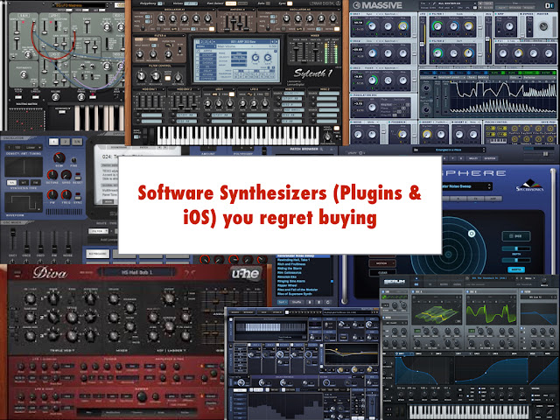
Task: Click the Serum logo
Action: [395, 282]
